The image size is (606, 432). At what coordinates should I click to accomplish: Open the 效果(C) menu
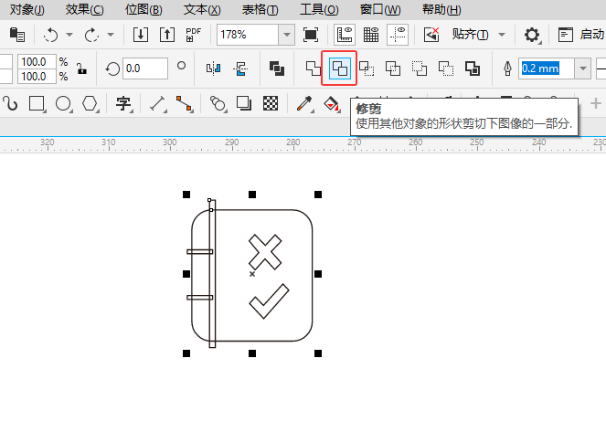[x=85, y=10]
